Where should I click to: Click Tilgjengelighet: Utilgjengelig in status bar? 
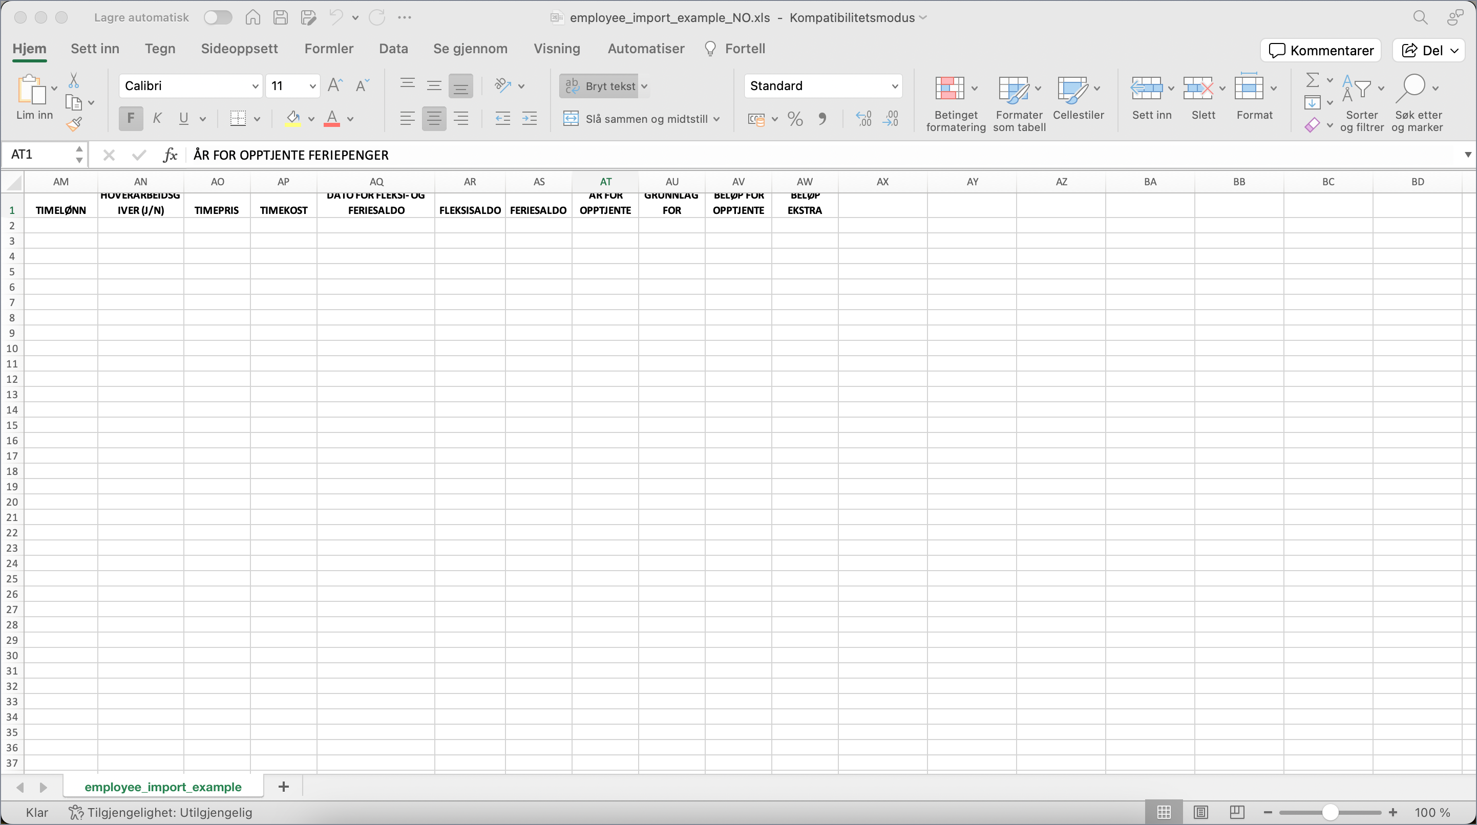[160, 812]
